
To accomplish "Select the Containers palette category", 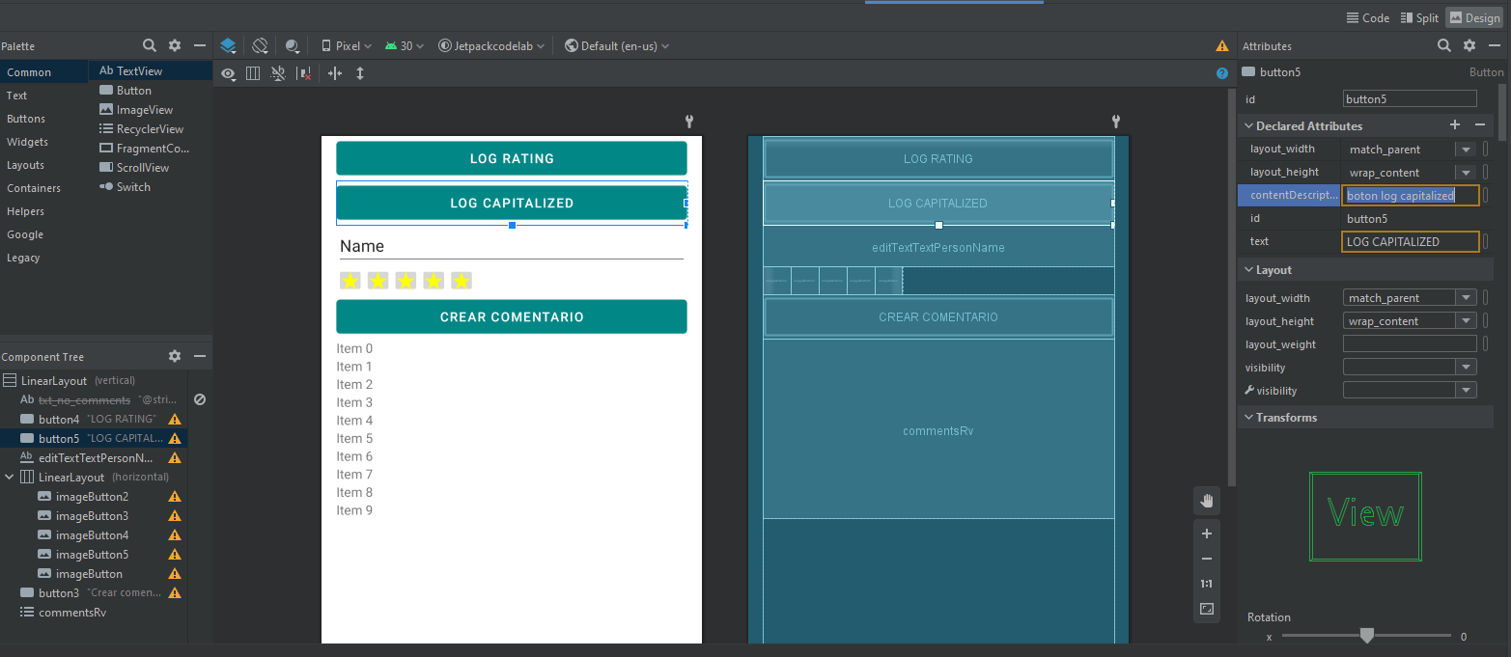I will [x=43, y=188].
